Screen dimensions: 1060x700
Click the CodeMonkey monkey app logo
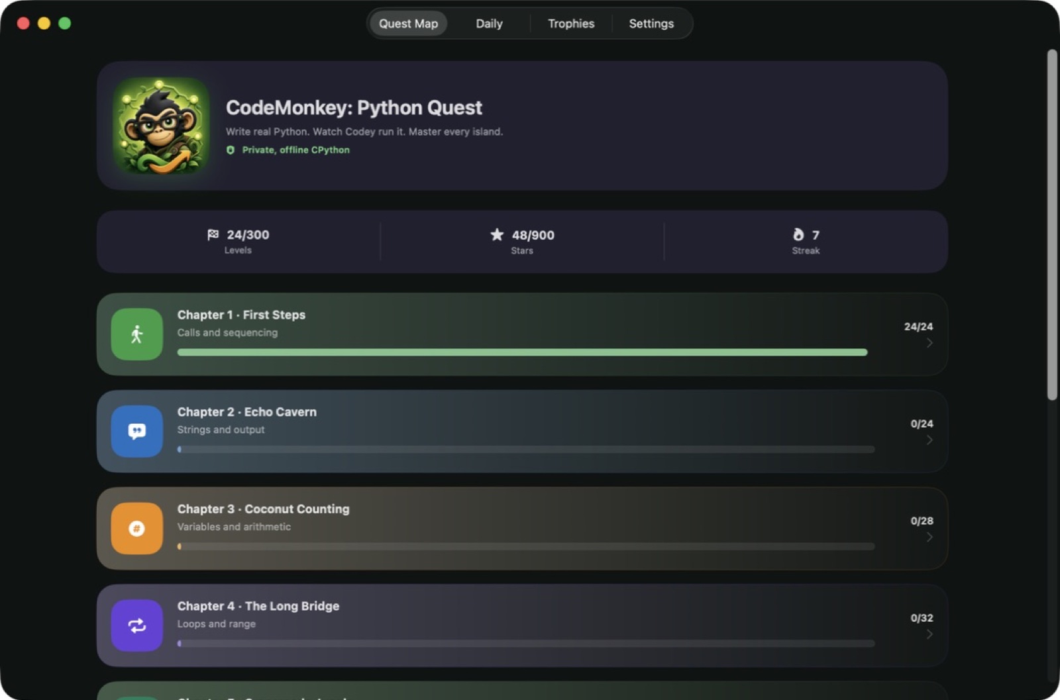click(x=162, y=126)
